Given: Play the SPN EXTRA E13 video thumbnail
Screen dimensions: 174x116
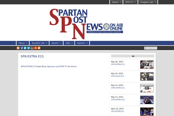Looking at the screenshot, I should [147, 65].
